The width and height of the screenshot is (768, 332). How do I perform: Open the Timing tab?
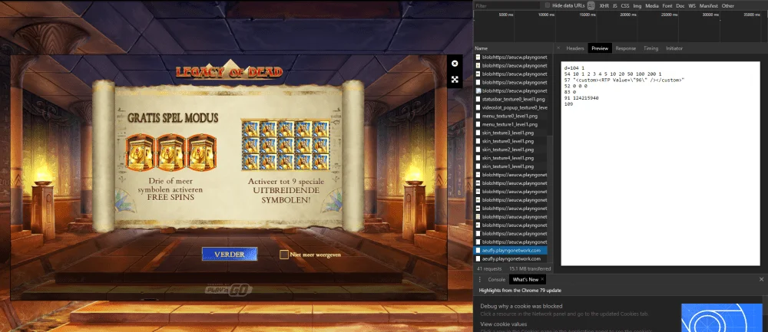(651, 48)
